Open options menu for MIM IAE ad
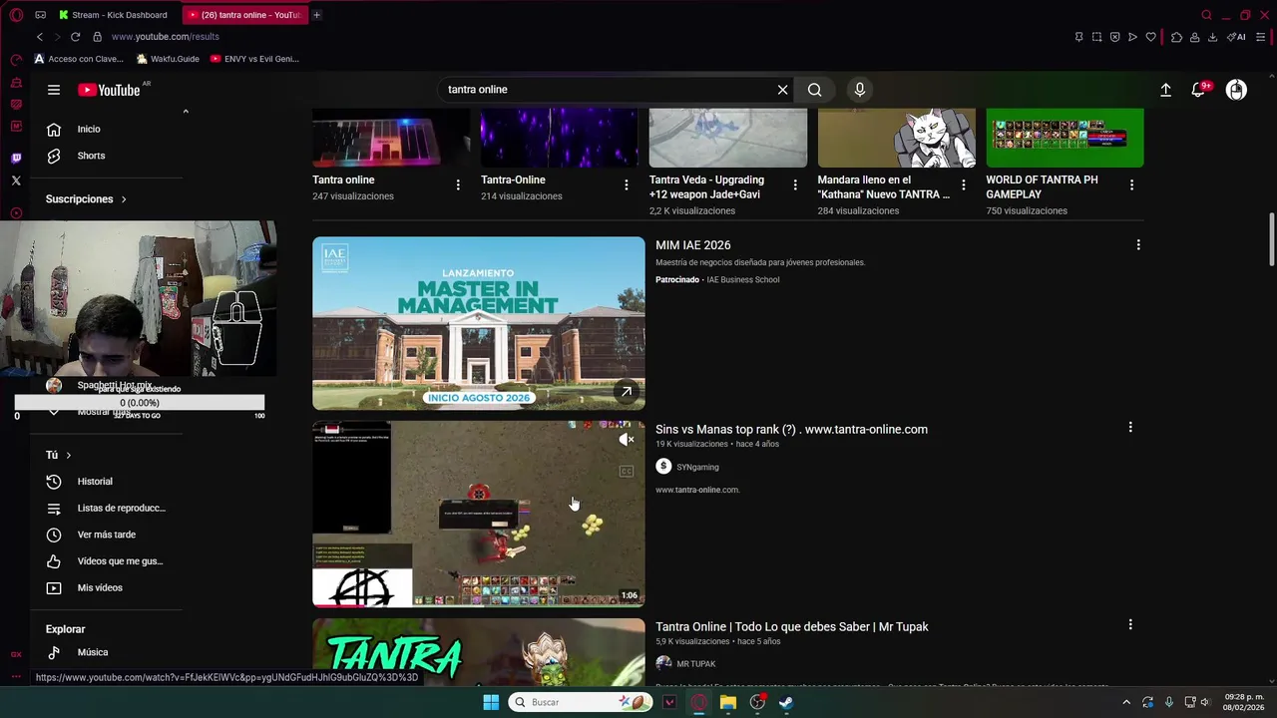Screen dimensions: 1277x718 [1138, 245]
